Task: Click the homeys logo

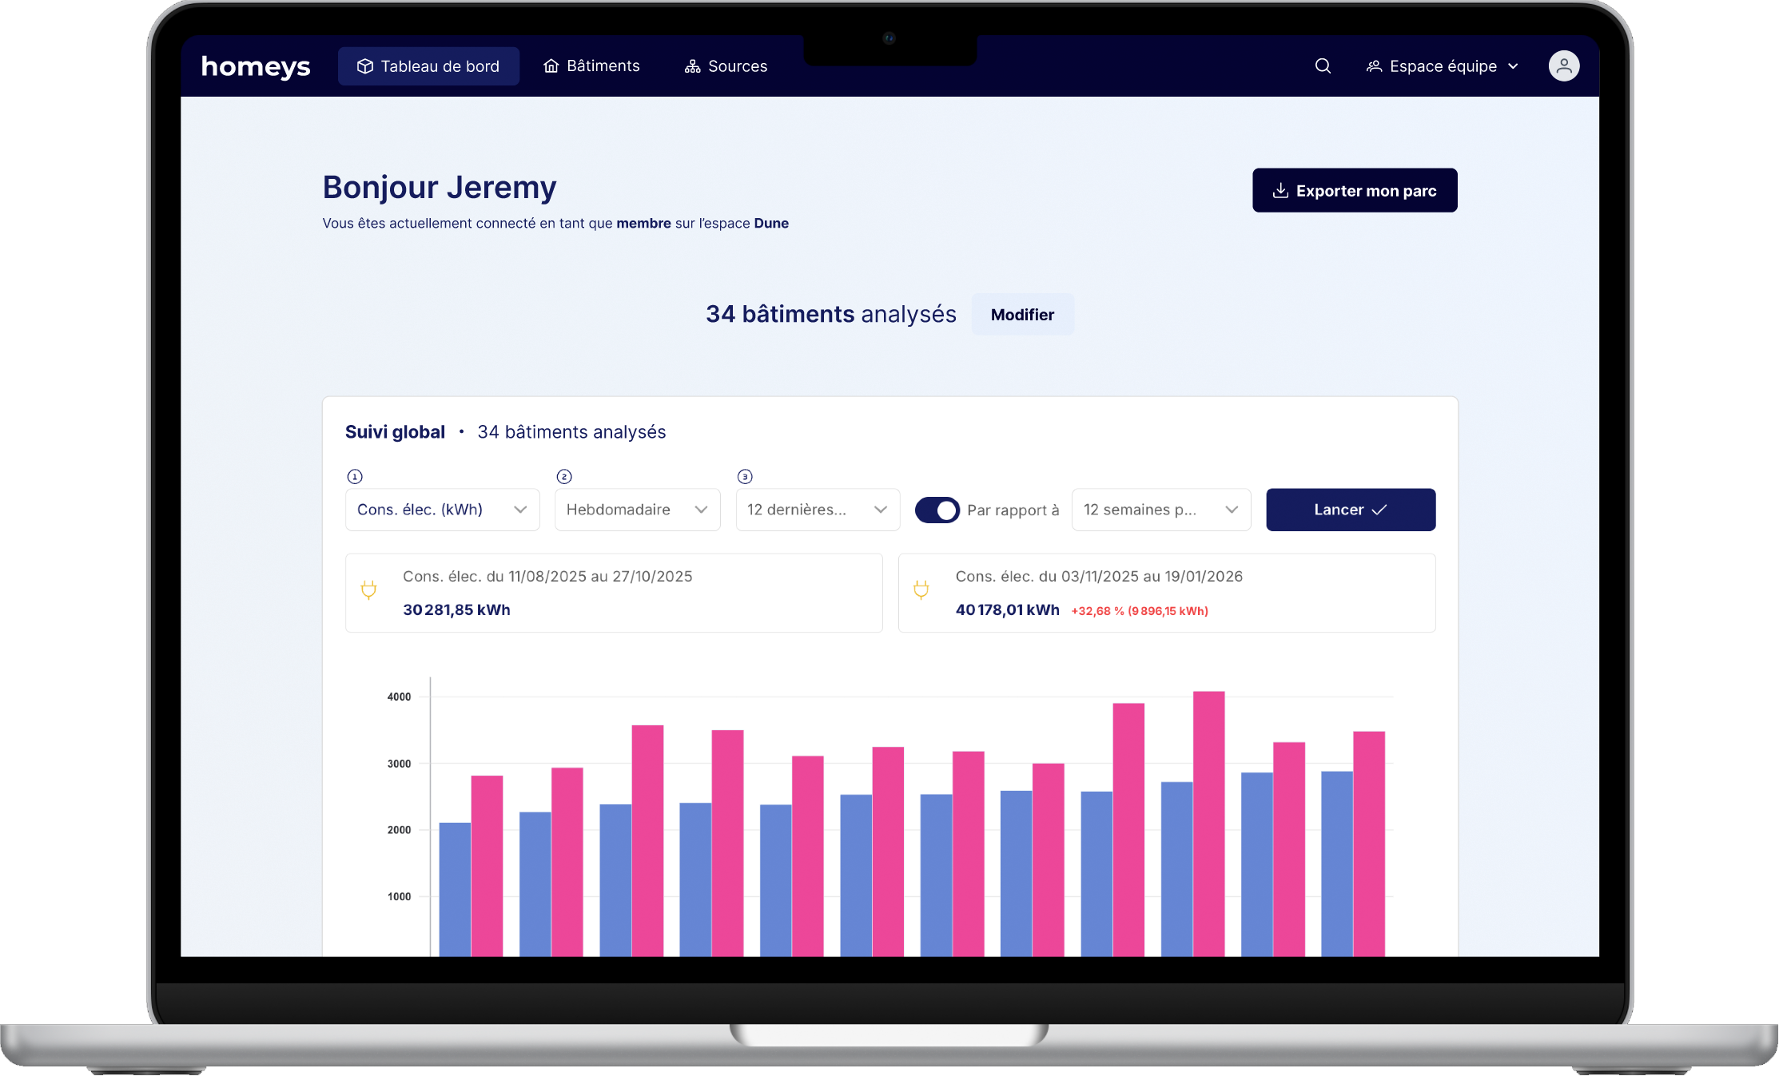Action: 256,66
